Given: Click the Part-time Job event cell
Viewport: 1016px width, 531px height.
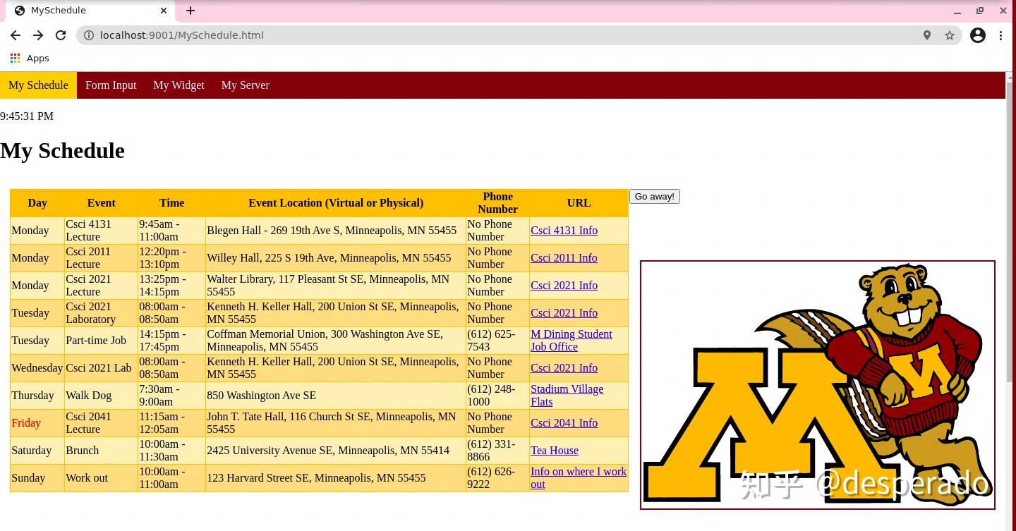Looking at the screenshot, I should (102, 341).
